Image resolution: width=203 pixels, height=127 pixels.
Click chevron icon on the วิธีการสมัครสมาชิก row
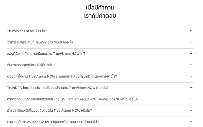[x=191, y=42]
